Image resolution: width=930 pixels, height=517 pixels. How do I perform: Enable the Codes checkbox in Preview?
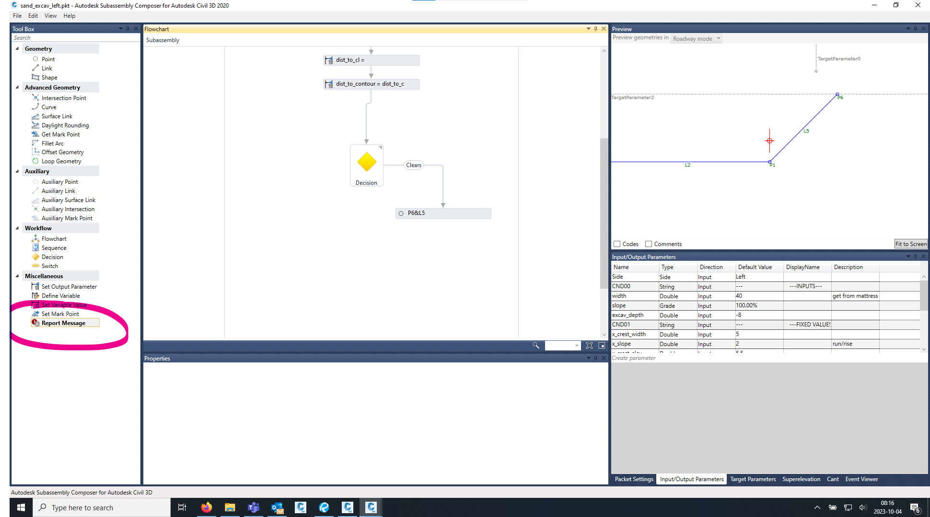click(617, 244)
